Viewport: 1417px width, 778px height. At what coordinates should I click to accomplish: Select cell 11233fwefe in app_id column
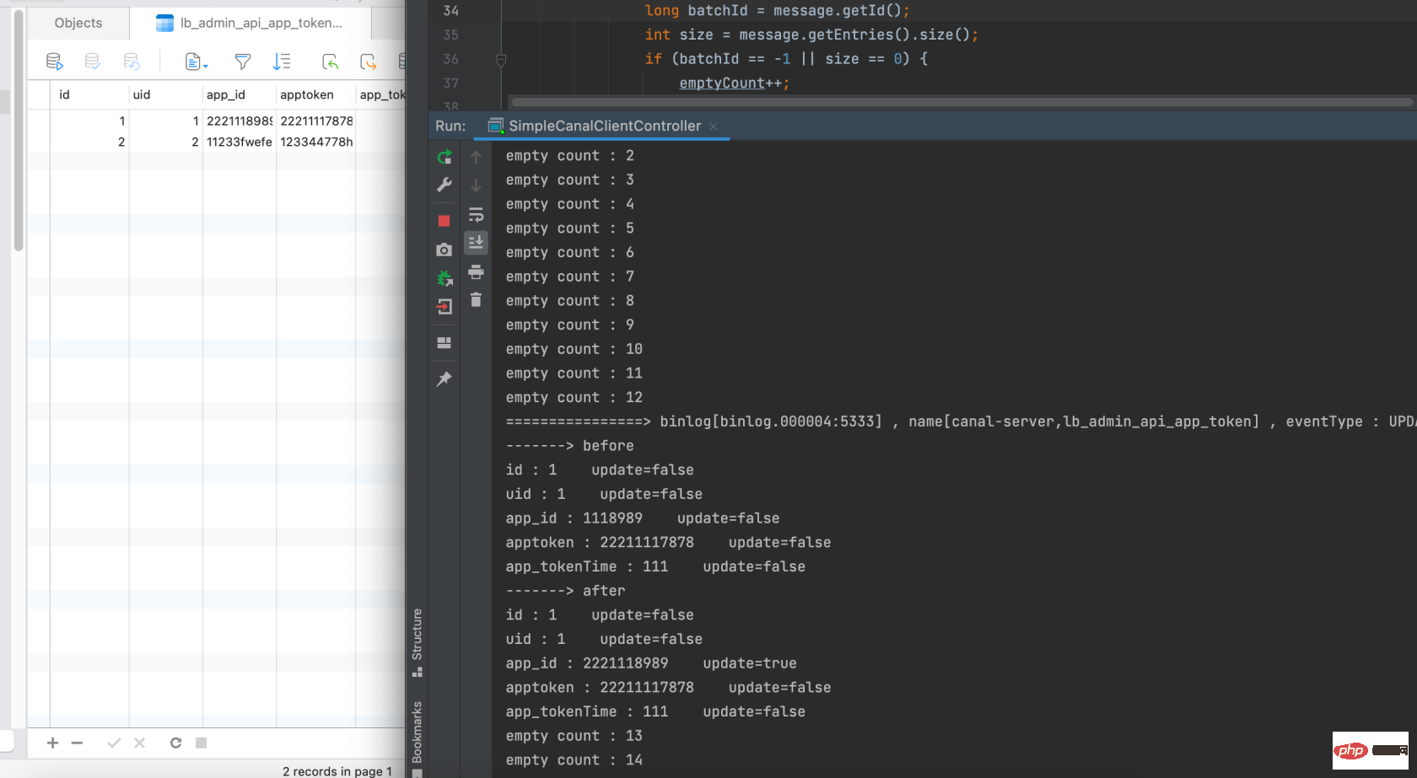tap(240, 142)
